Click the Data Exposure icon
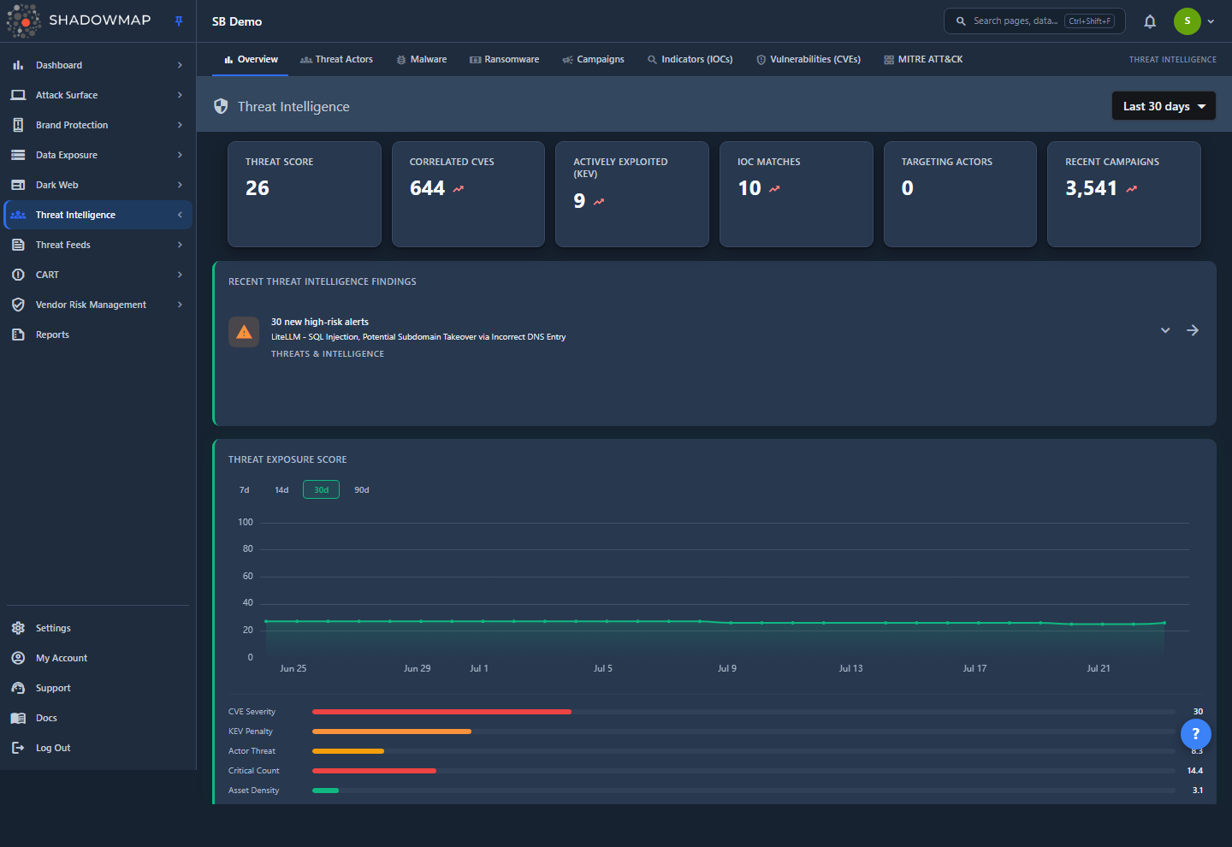 coord(18,155)
